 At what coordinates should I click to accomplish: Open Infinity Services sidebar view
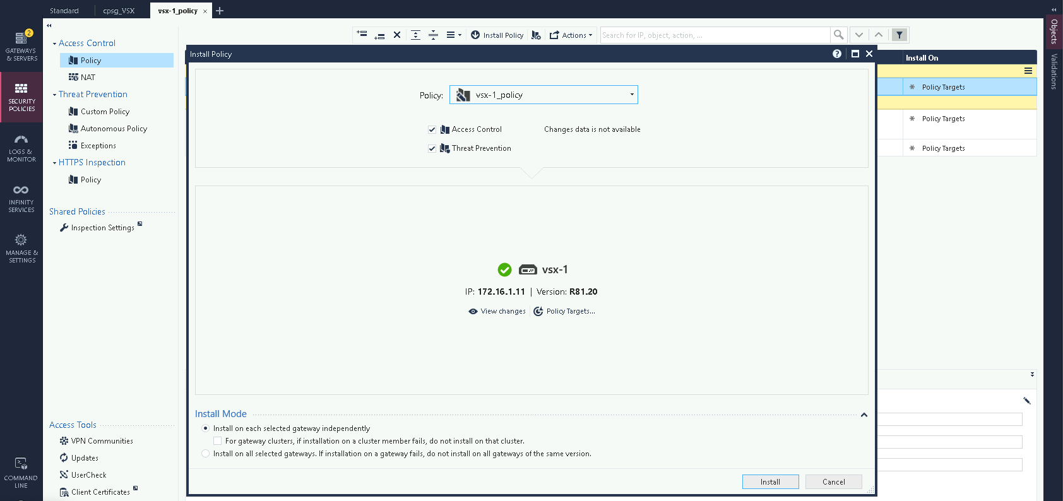click(x=21, y=199)
